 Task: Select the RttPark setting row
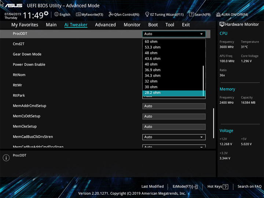coord(19,95)
